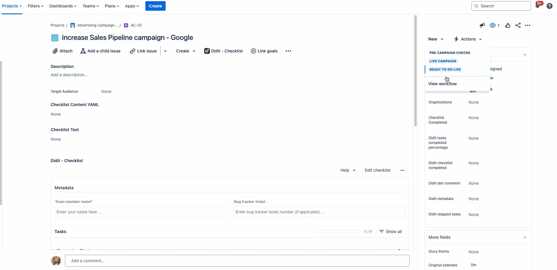Viewport: 557px width, 270px height.
Task: Edit Original estimate 0m value
Action: [473, 265]
